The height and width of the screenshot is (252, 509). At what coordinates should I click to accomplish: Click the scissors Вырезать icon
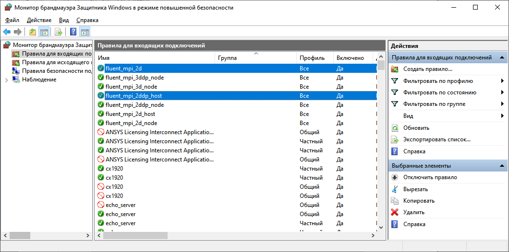395,189
